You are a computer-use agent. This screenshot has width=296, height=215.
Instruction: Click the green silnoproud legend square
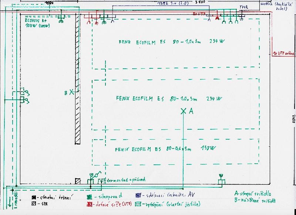(90, 197)
